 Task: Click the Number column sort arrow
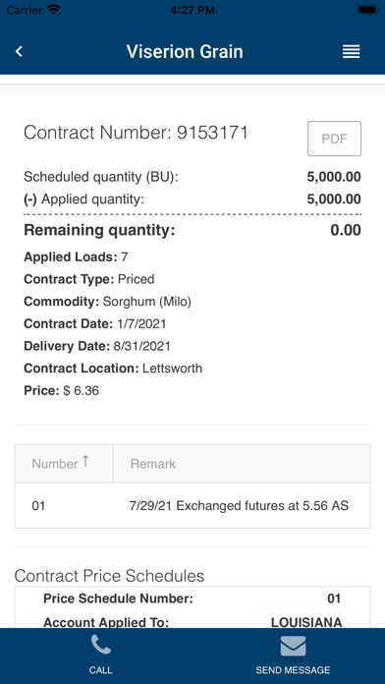click(85, 461)
